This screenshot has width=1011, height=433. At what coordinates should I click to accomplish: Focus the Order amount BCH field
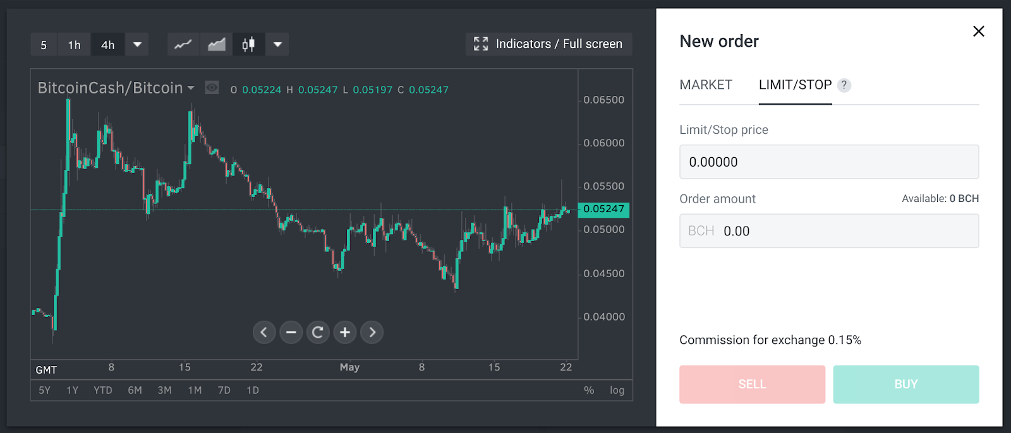pos(829,231)
